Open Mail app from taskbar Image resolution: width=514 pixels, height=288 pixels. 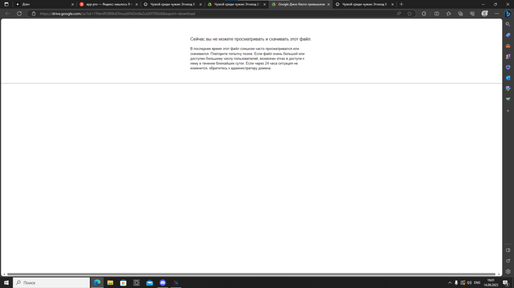click(150, 282)
